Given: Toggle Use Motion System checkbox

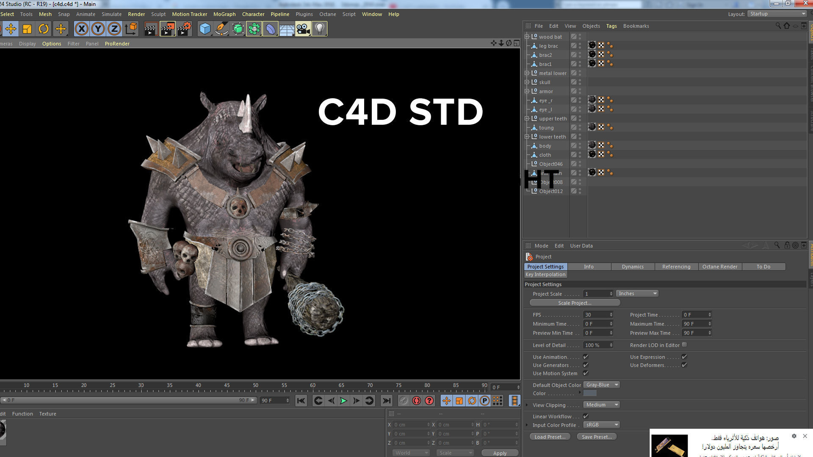Looking at the screenshot, I should tap(586, 373).
